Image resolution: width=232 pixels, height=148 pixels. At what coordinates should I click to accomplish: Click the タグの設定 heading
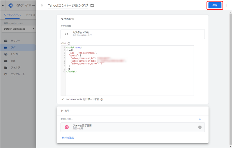click(x=67, y=19)
